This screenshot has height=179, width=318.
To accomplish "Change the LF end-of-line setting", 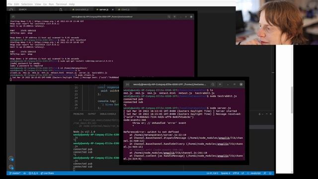I will tap(242, 173).
